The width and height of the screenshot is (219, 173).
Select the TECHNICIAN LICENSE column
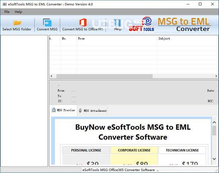coord(182,150)
